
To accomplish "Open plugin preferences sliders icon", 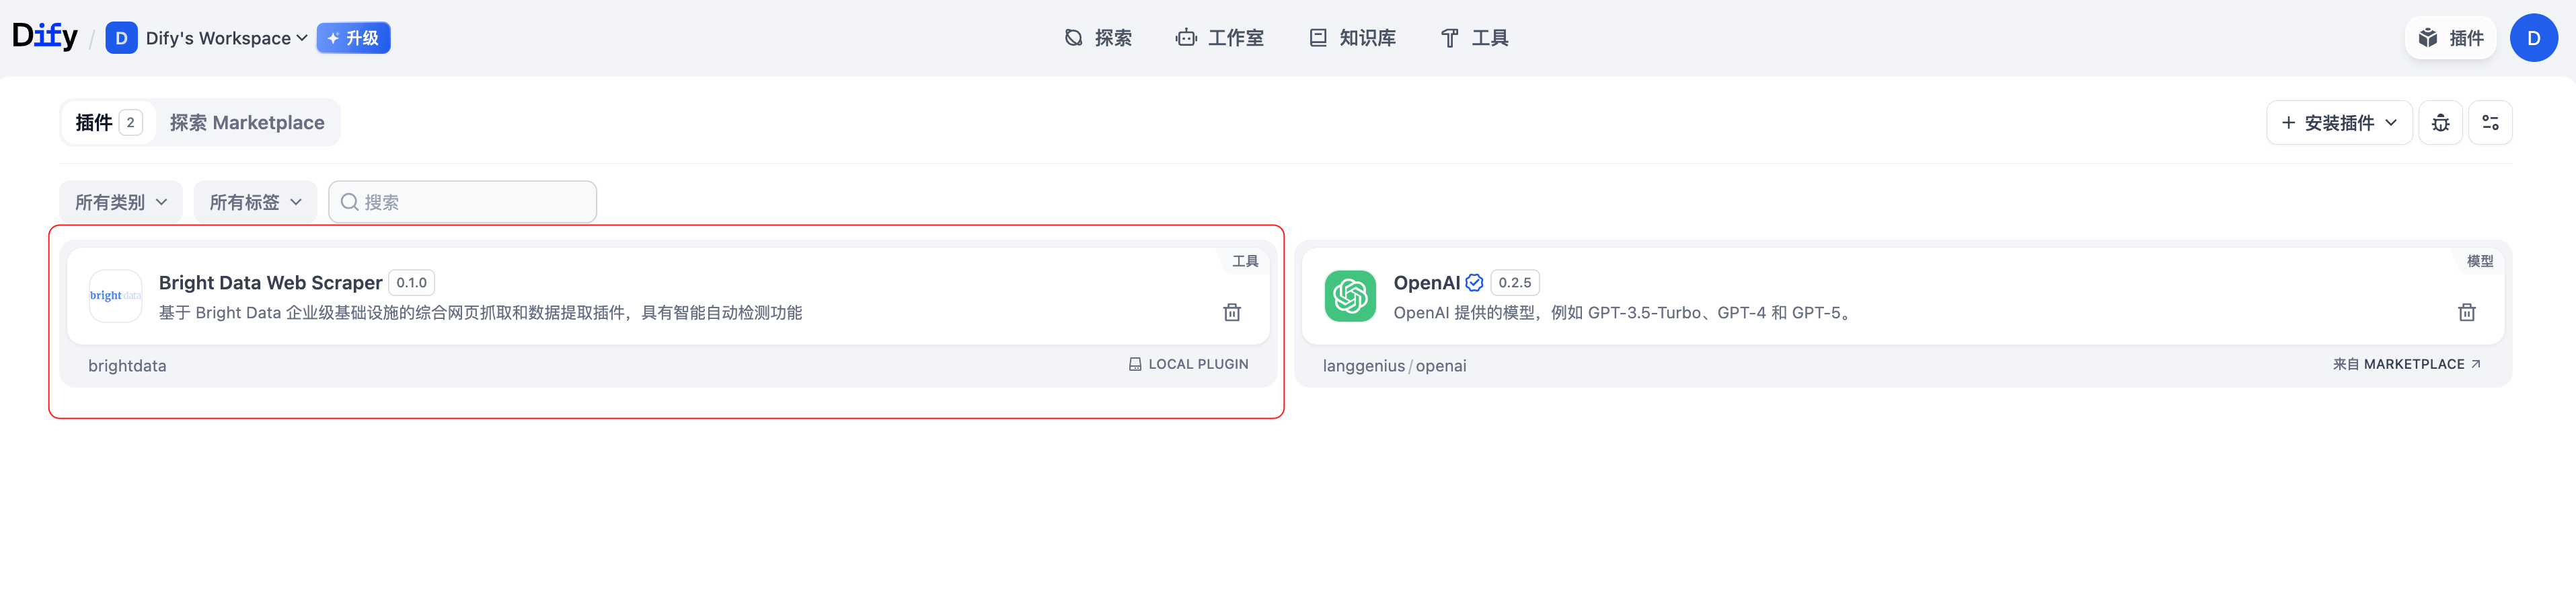I will pos(2490,123).
